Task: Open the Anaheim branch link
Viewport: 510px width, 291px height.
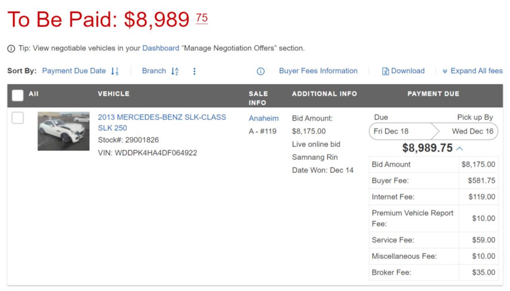Action: [264, 118]
